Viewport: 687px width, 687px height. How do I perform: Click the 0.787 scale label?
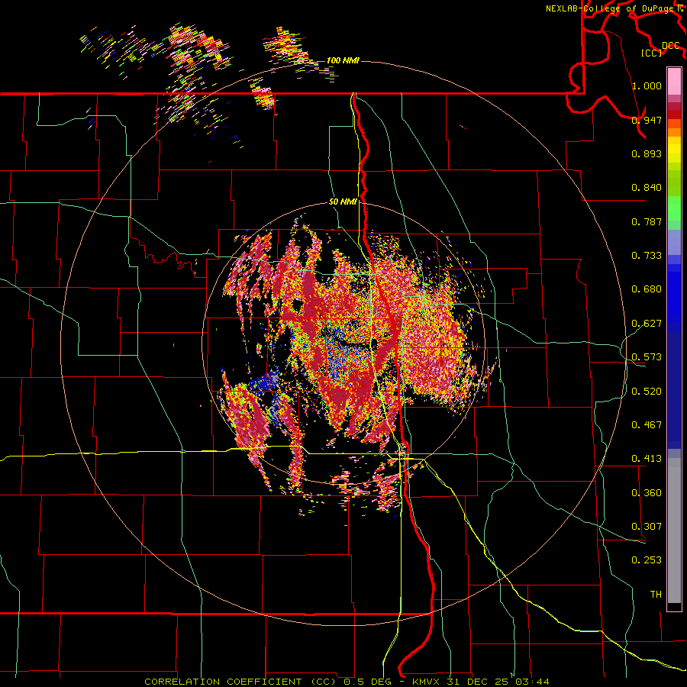click(647, 221)
